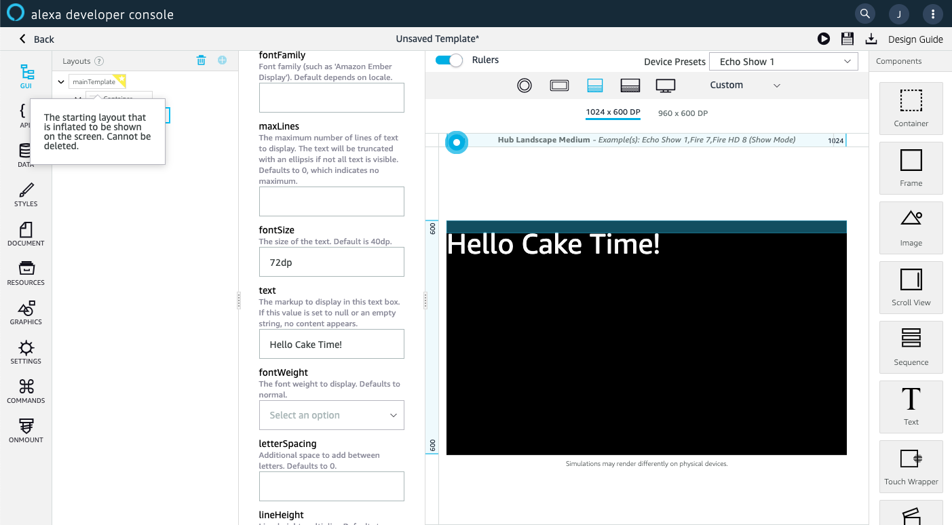This screenshot has height=525, width=952.
Task: Collapse the mainTemplate tree item
Action: [60, 81]
